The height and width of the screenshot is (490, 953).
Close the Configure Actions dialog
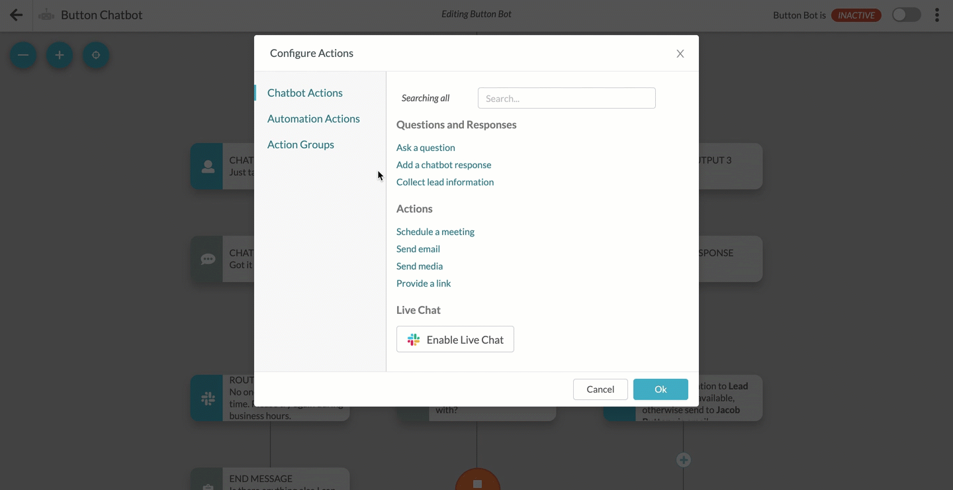coord(680,54)
